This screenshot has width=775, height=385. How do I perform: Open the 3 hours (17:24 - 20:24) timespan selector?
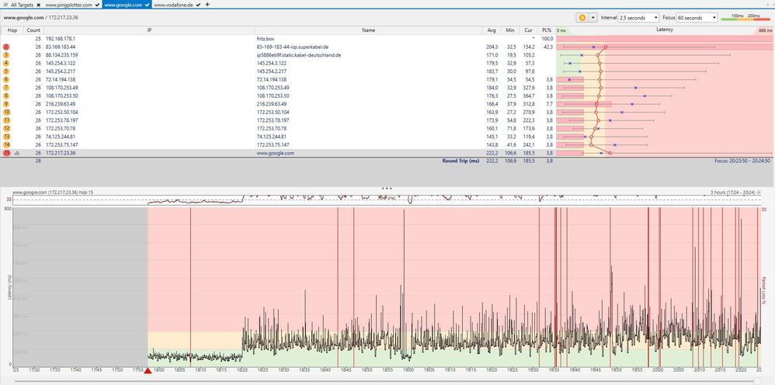pyautogui.click(x=735, y=192)
